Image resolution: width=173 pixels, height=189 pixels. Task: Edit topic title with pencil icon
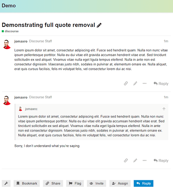click(x=99, y=25)
